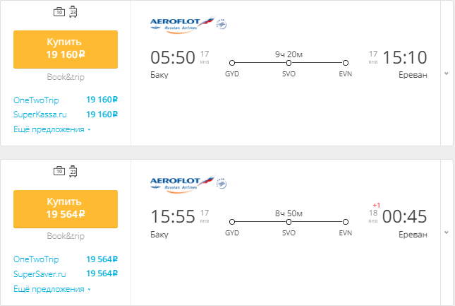Open OneTwoTrip offer for 19 160₽
The image size is (455, 306).
point(36,100)
